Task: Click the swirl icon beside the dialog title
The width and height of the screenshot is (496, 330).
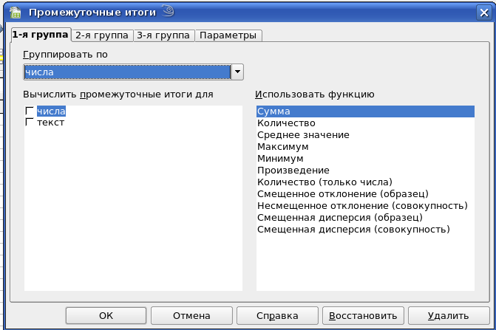Action: coord(169,11)
